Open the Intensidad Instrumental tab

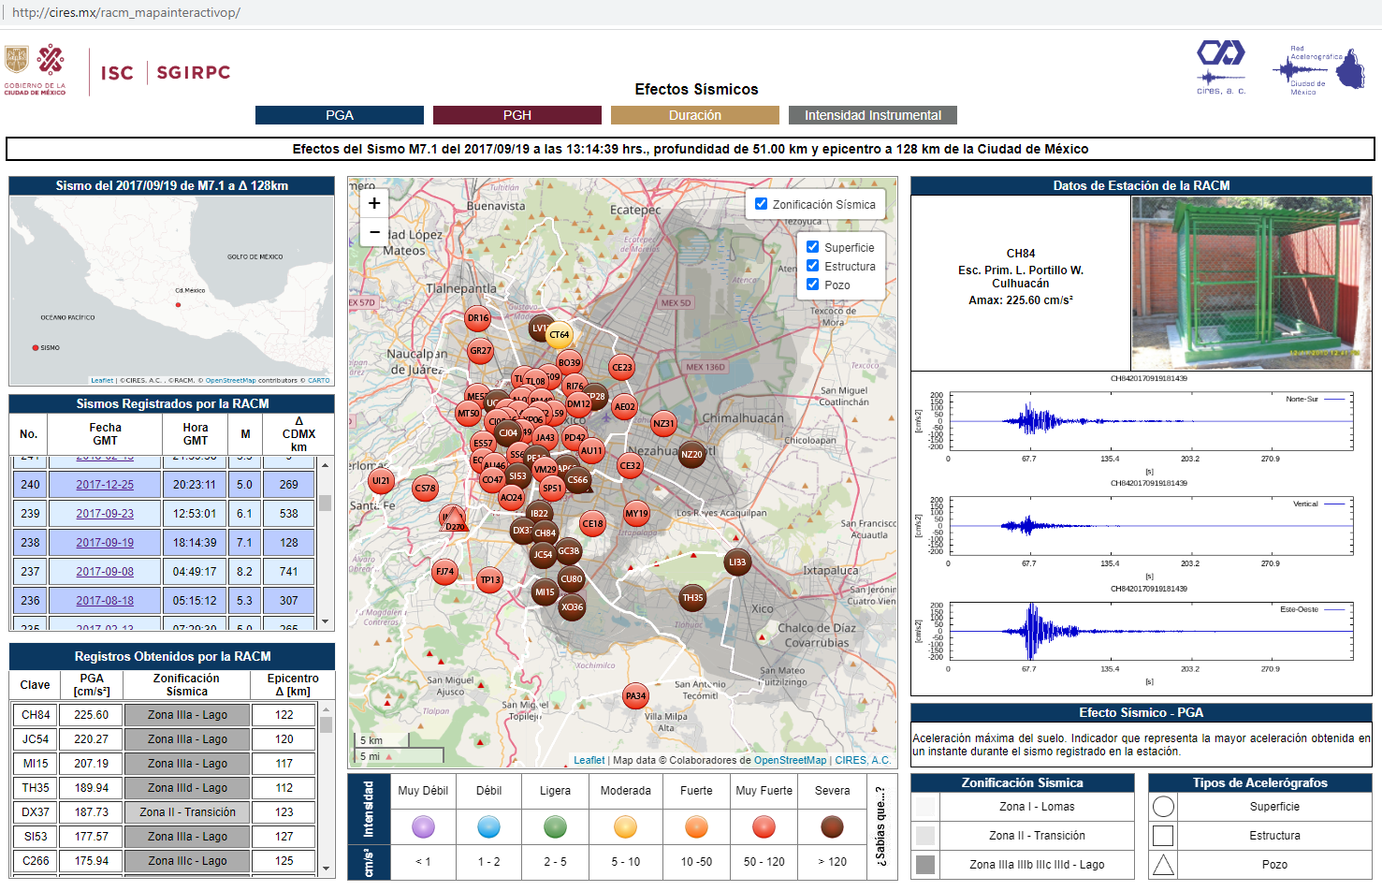(872, 115)
